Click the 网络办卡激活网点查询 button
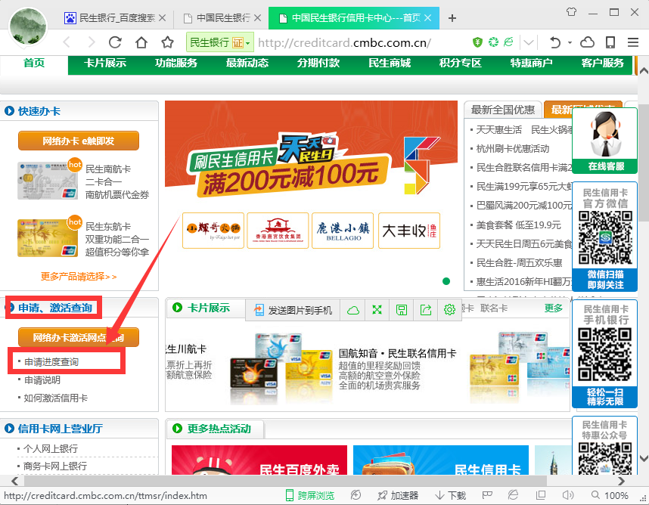The image size is (649, 505). [x=78, y=337]
